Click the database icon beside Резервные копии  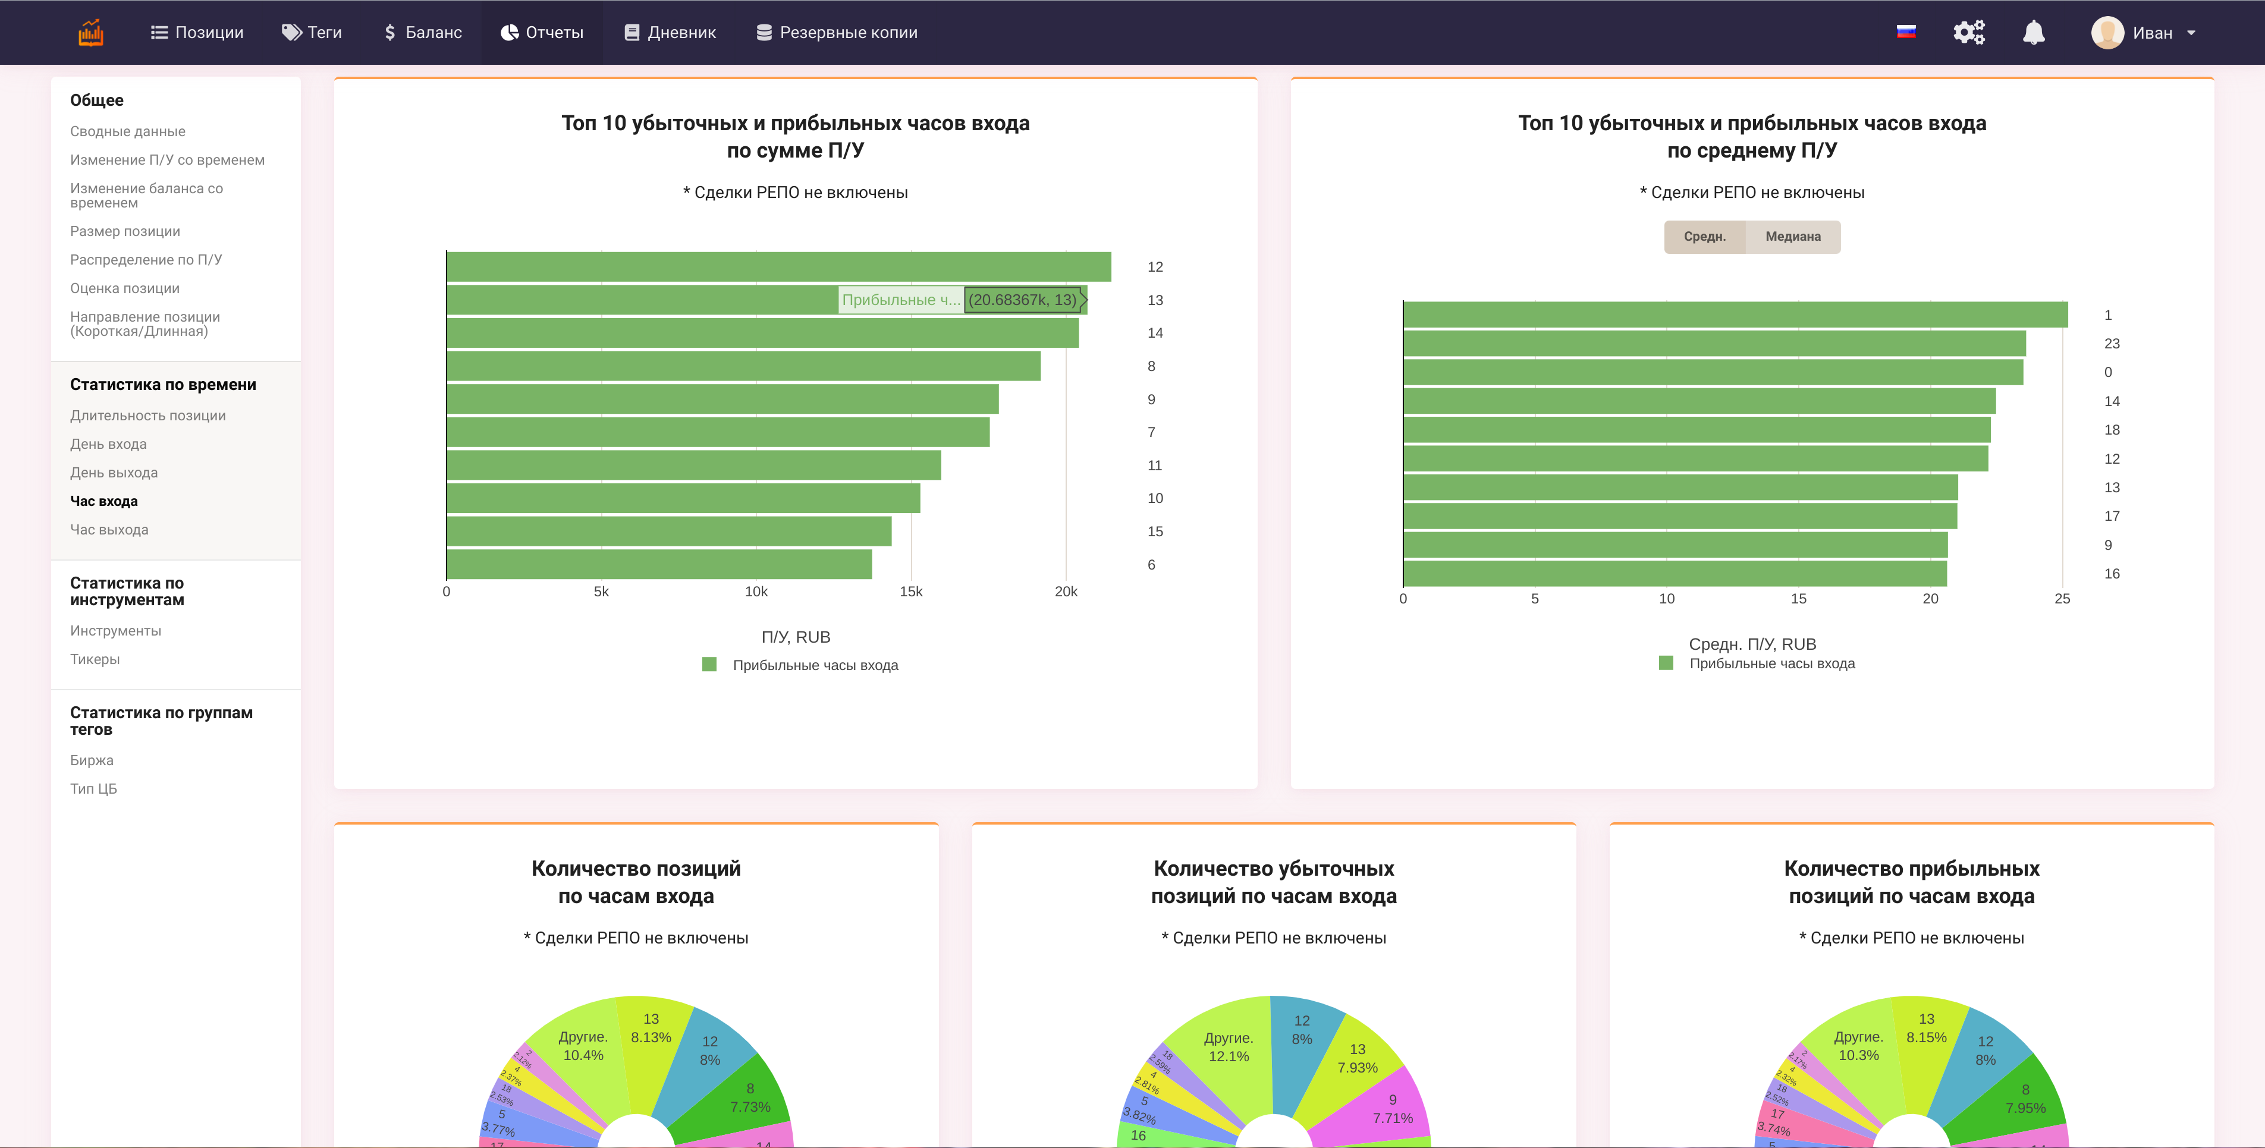coord(764,33)
